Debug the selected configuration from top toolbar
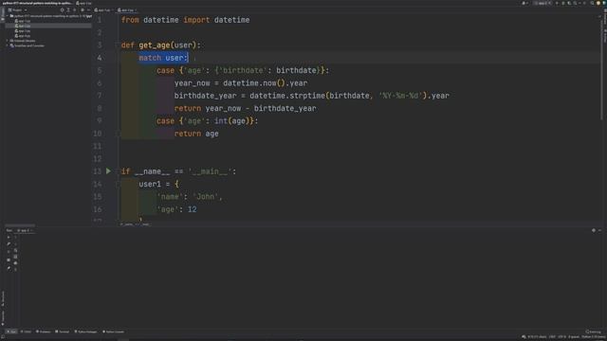The width and height of the screenshot is (607, 341). (x=563, y=3)
